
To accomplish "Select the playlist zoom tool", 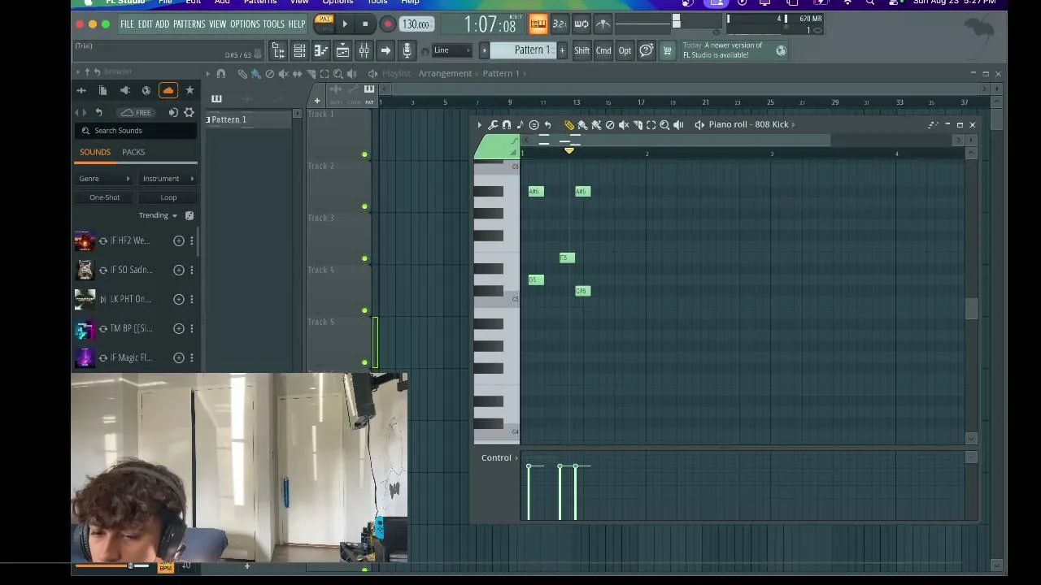I will point(338,74).
